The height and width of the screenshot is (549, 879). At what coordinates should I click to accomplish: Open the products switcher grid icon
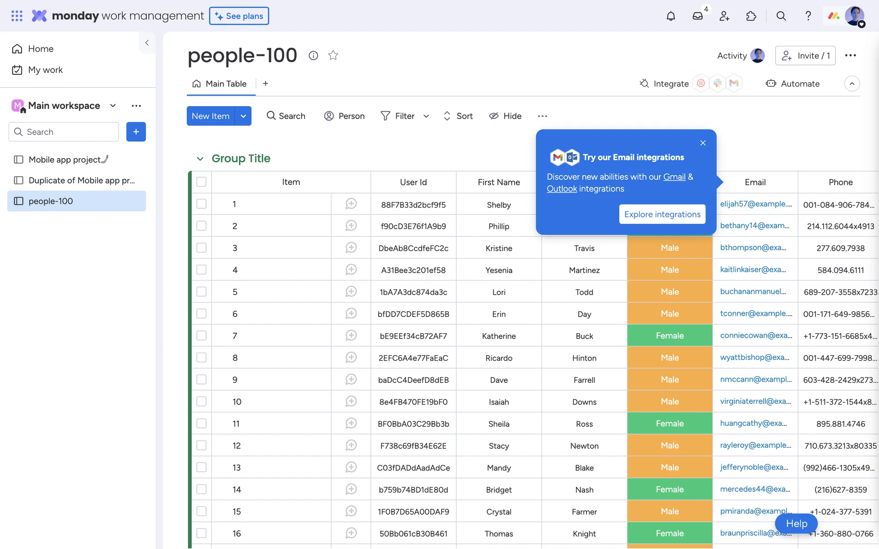[x=17, y=16]
